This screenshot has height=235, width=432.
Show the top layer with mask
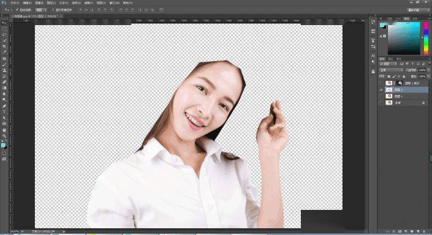point(381,83)
